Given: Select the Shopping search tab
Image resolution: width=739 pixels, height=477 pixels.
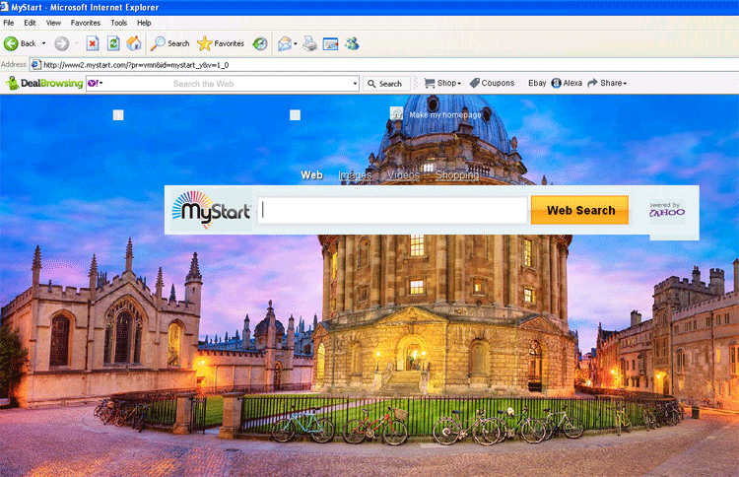Looking at the screenshot, I should (457, 175).
